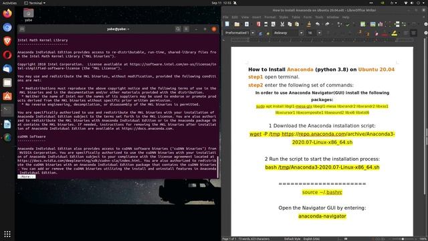Click the Redo arrow in Writer toolbar
This screenshot has height=241, width=428.
(327, 24)
